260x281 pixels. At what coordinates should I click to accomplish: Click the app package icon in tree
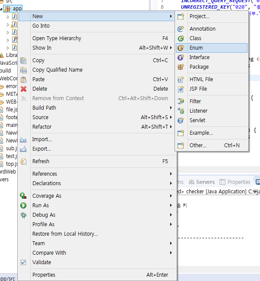[x=7, y=9]
